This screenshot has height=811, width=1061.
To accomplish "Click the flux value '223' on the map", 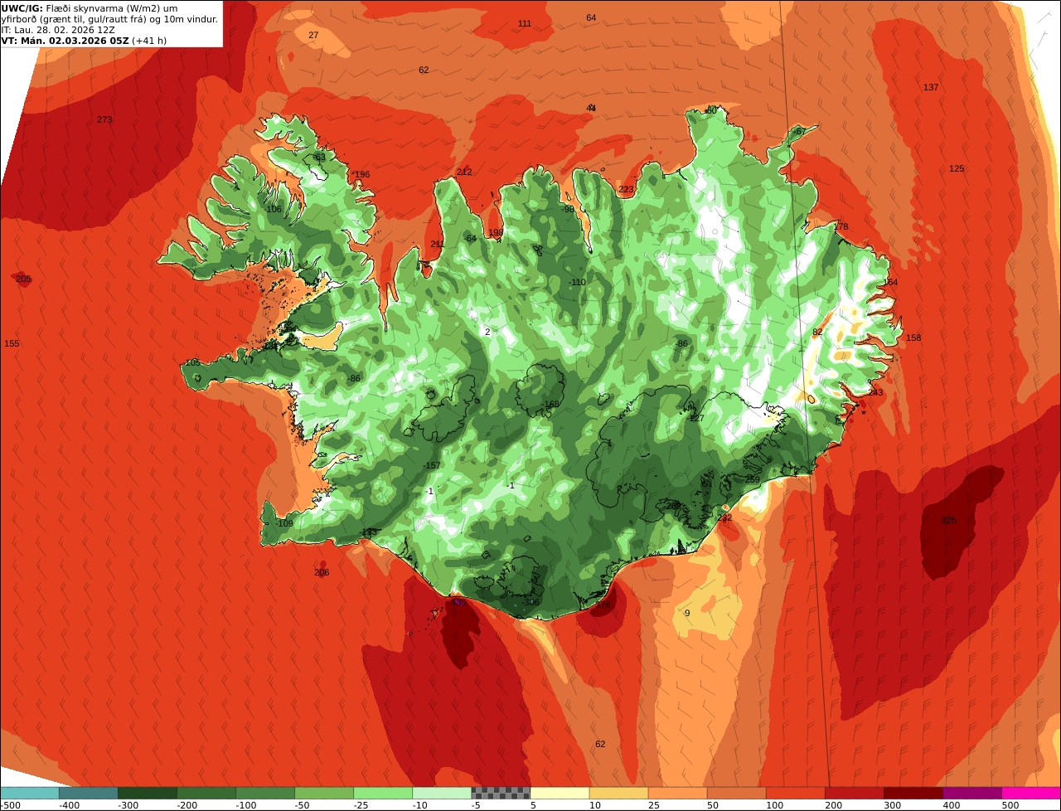I will point(626,189).
